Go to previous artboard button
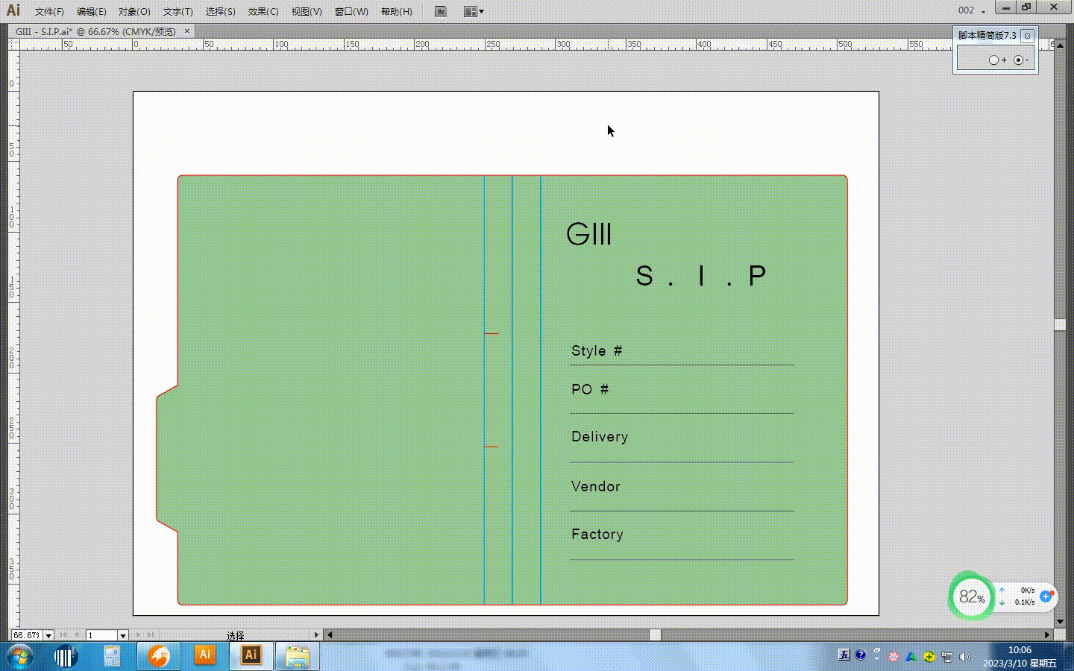 76,635
